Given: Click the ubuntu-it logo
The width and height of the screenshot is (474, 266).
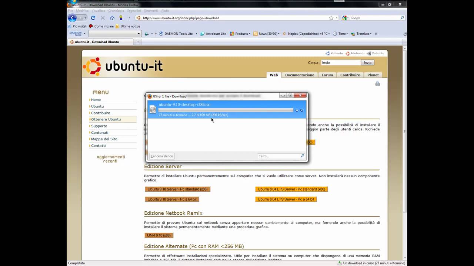Looking at the screenshot, I should click(x=123, y=66).
